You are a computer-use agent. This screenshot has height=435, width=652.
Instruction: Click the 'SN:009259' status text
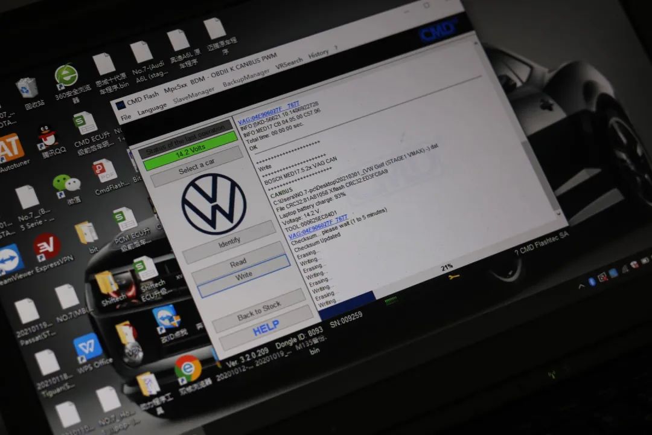(x=346, y=320)
